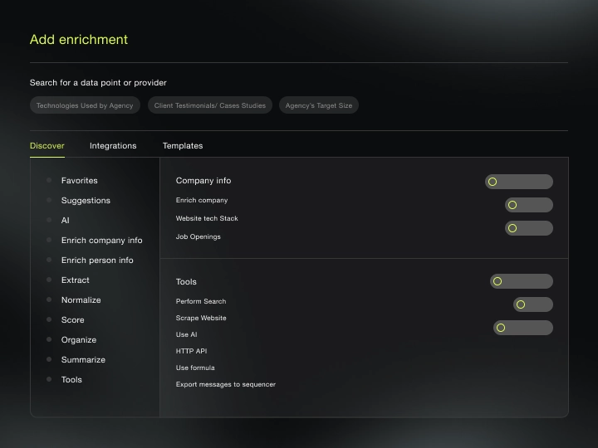The width and height of the screenshot is (598, 448).
Task: Toggle the switch beside Perform Search
Action: [x=532, y=304]
